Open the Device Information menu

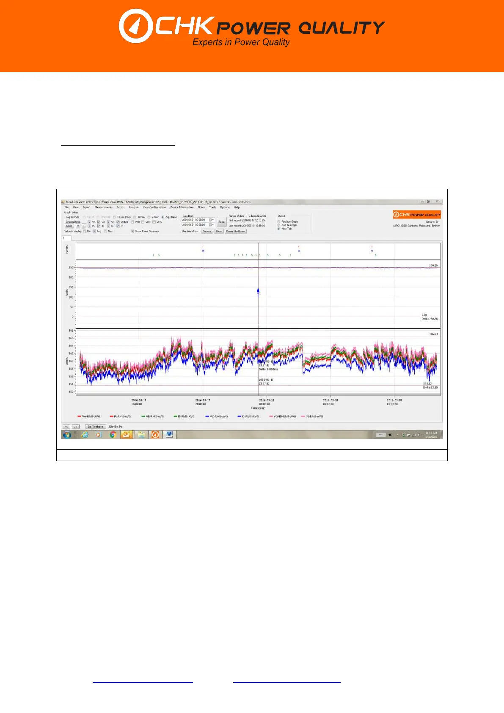182,207
